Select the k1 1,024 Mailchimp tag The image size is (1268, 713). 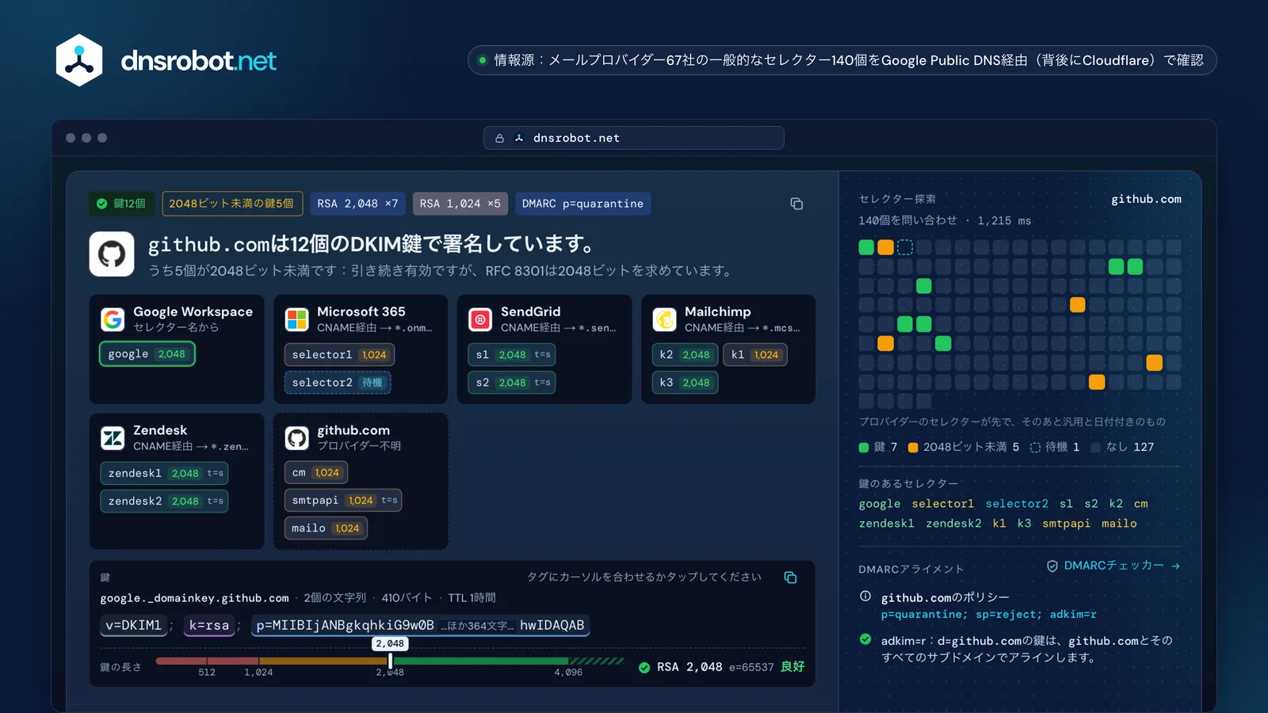click(x=754, y=354)
